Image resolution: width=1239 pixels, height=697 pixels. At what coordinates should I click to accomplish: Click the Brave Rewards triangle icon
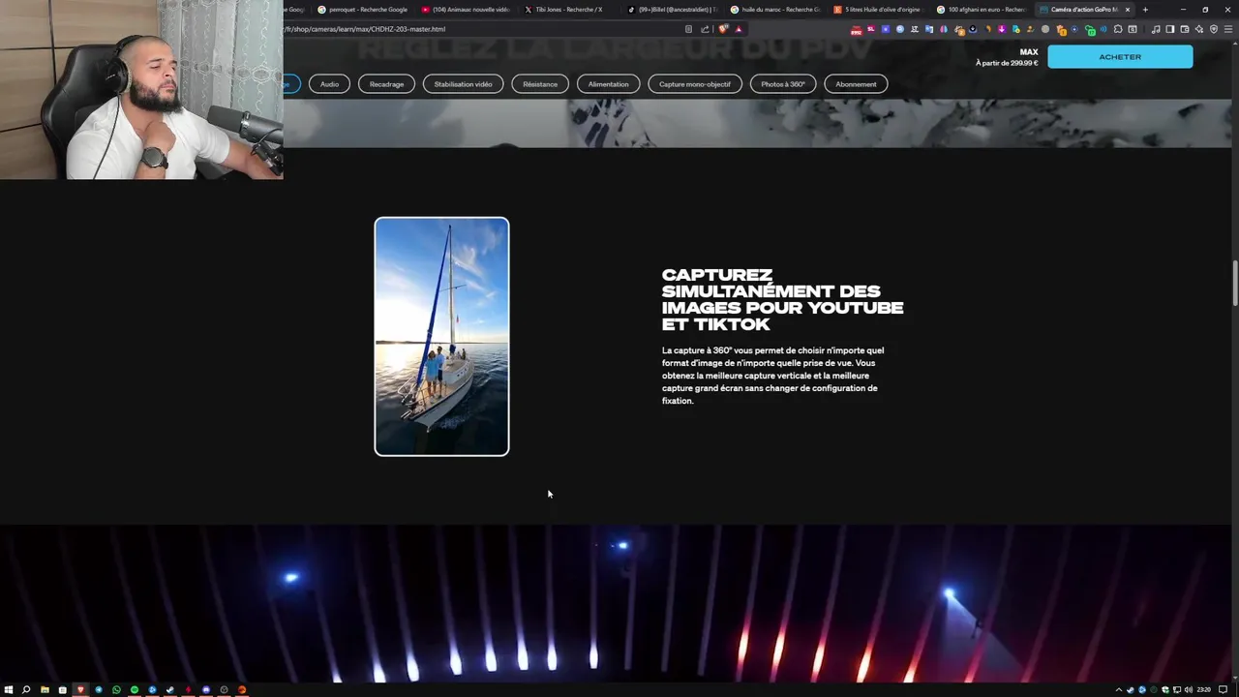pyautogui.click(x=739, y=29)
